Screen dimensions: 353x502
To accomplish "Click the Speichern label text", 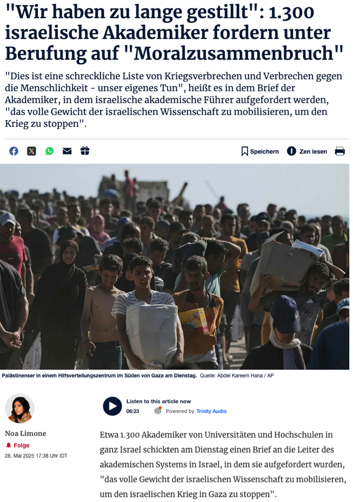I will (264, 152).
